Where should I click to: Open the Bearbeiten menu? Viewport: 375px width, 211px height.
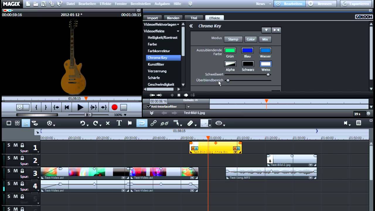click(x=87, y=4)
